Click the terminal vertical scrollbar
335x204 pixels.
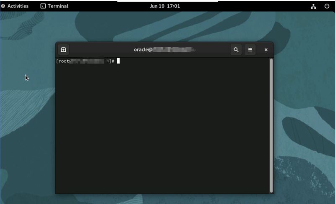[271, 125]
